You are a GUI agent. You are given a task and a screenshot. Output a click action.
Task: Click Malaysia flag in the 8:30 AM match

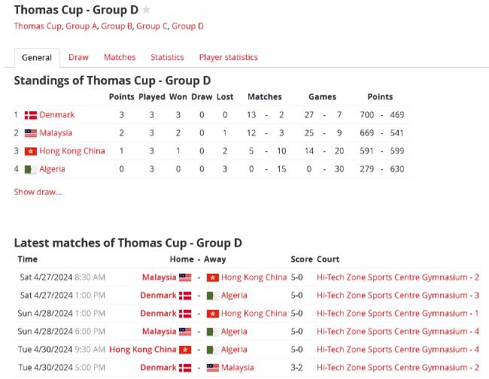[185, 277]
